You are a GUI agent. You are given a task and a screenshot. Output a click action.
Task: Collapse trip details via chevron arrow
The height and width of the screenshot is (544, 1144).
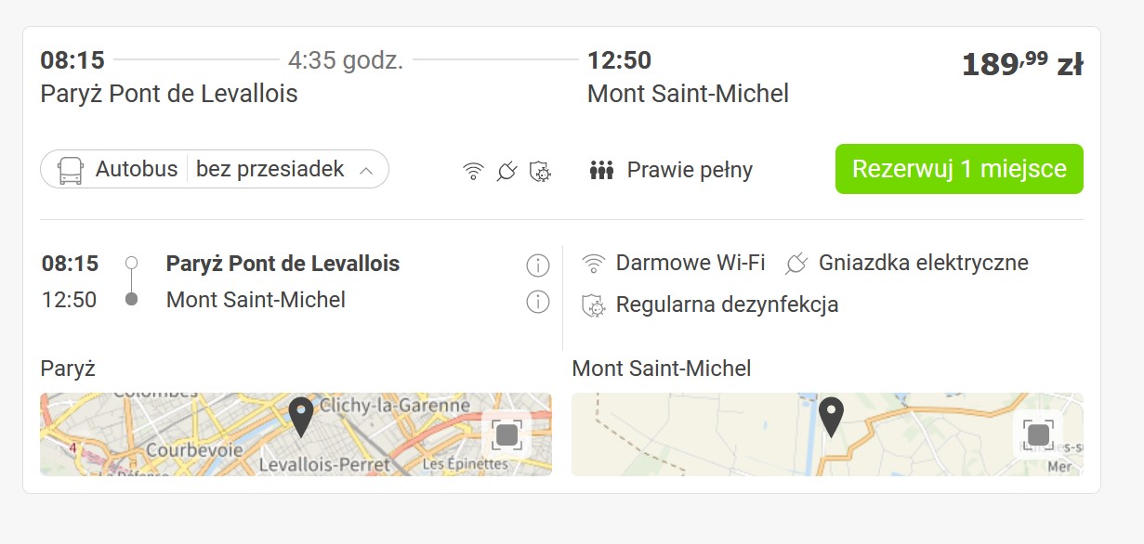coord(366,171)
